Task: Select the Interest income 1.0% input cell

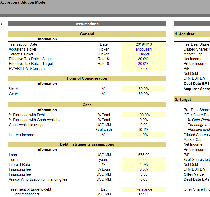Action: click(144, 135)
